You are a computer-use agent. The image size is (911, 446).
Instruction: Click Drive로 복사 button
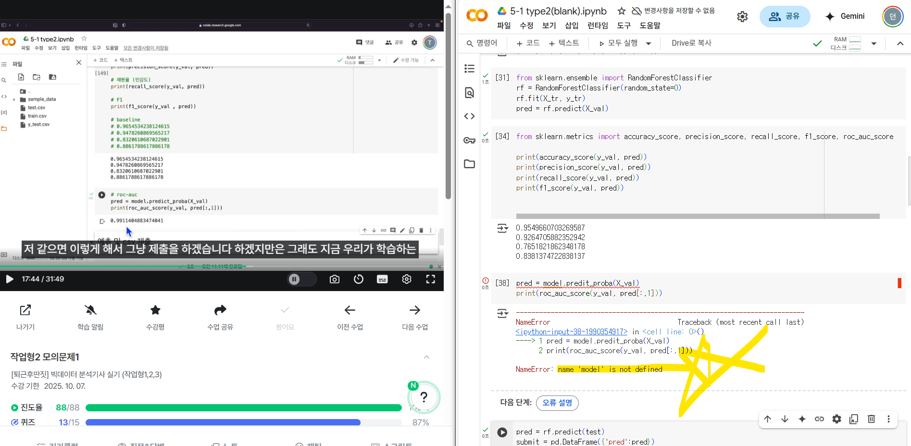coord(691,43)
